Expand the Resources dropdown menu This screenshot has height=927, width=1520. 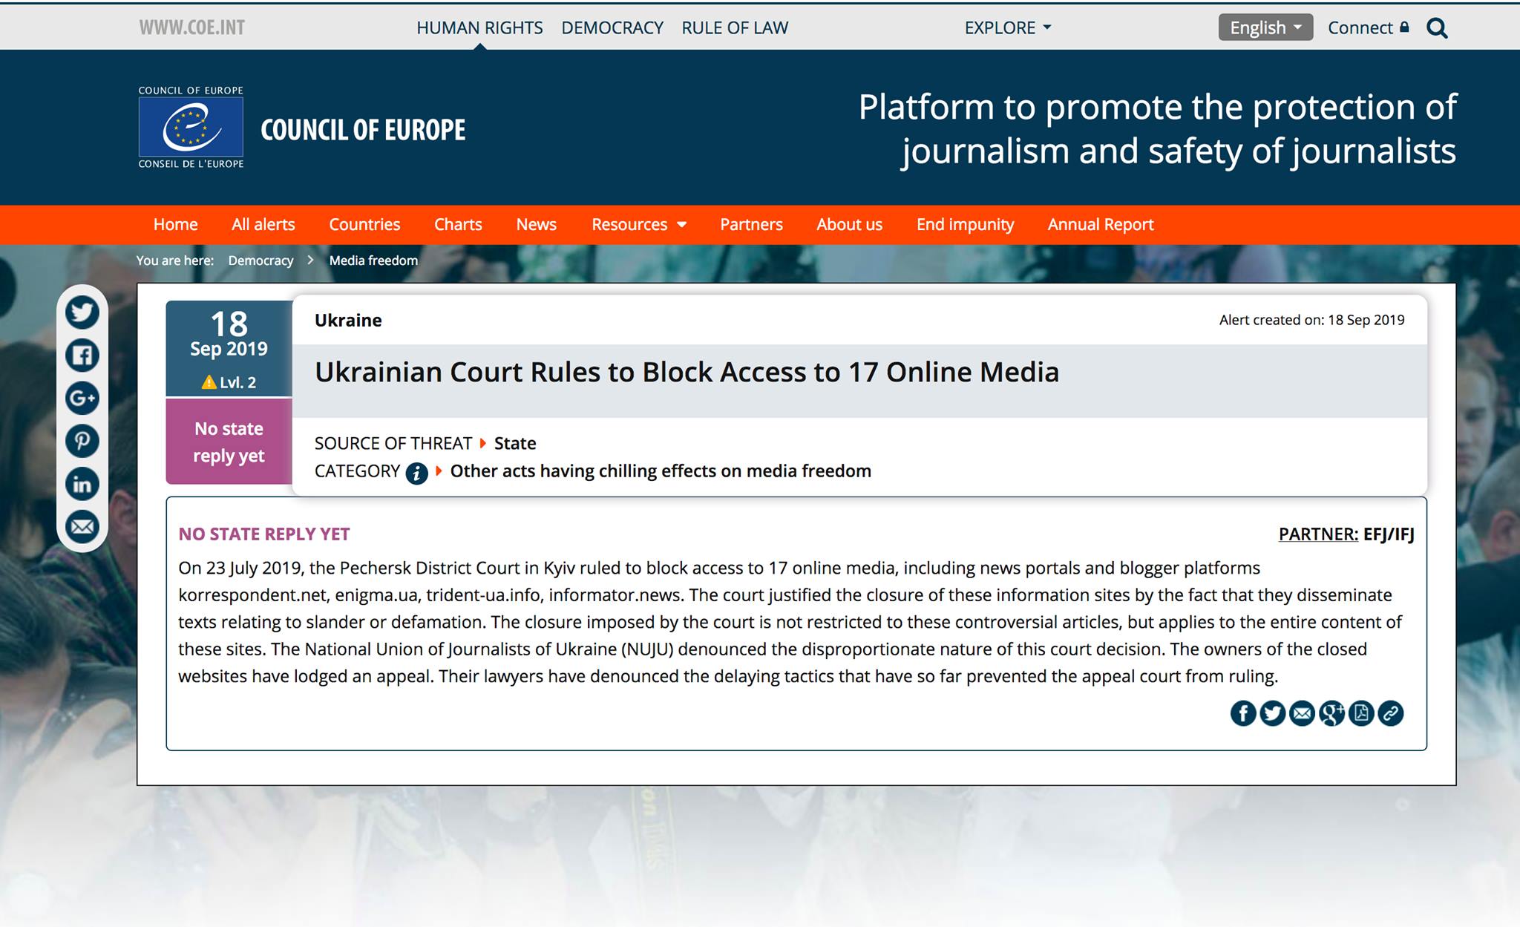coord(638,224)
